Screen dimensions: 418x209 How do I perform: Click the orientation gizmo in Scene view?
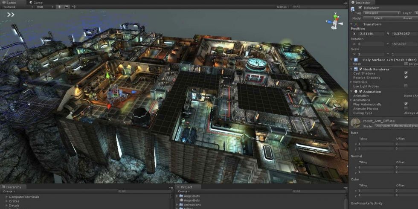click(x=334, y=22)
